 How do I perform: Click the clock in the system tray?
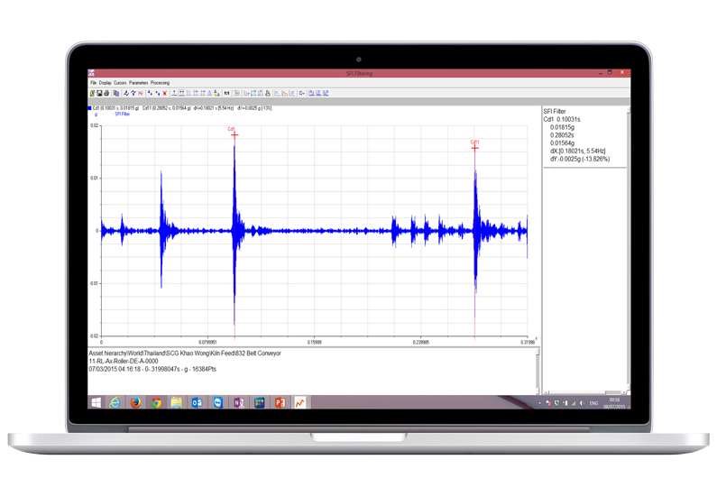point(613,402)
